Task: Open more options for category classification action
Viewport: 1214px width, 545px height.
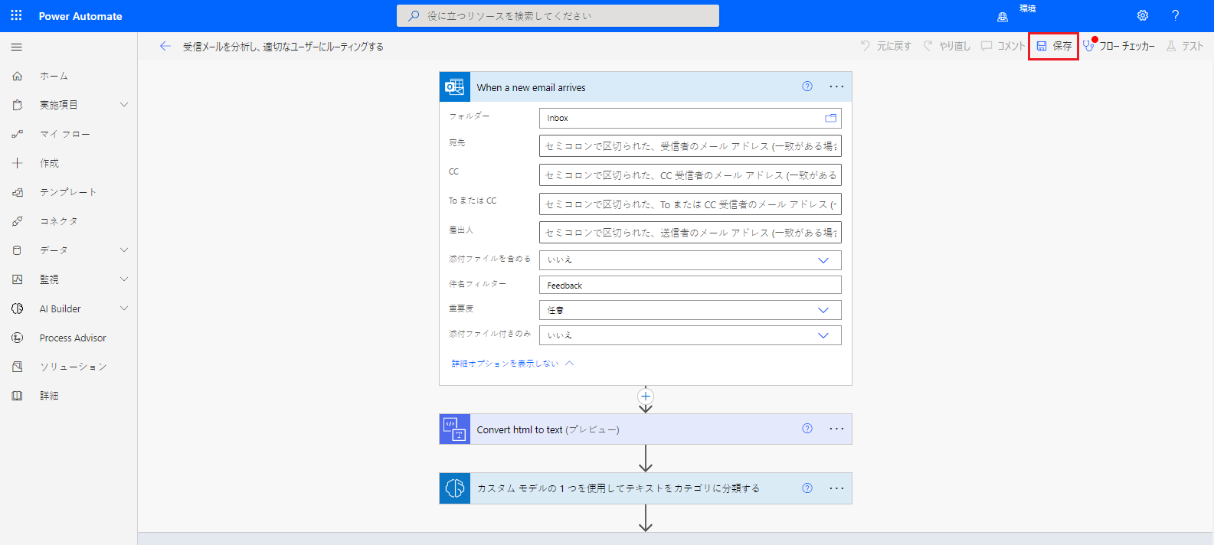Action: [836, 488]
